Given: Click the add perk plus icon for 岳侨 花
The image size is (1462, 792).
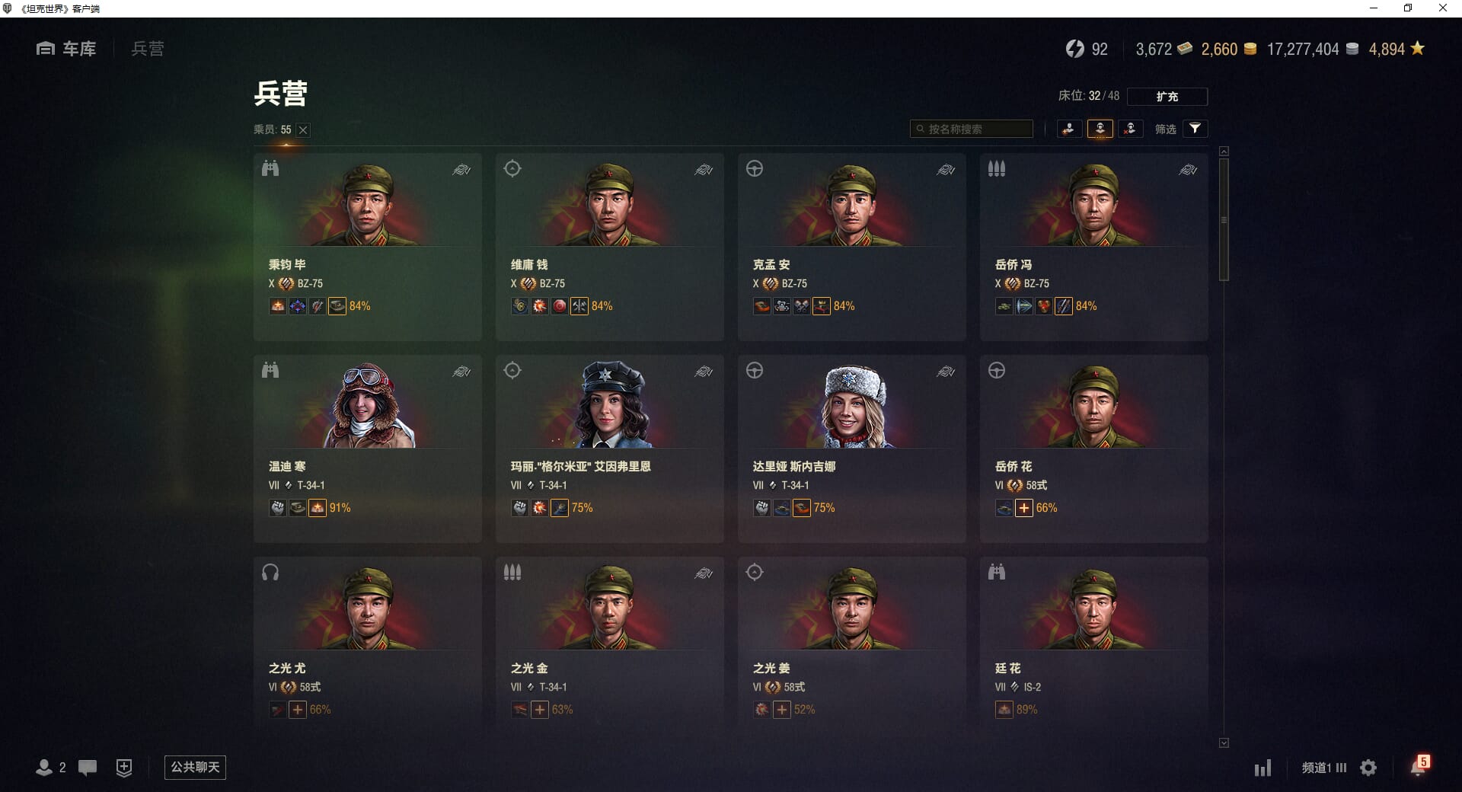Looking at the screenshot, I should [1024, 508].
